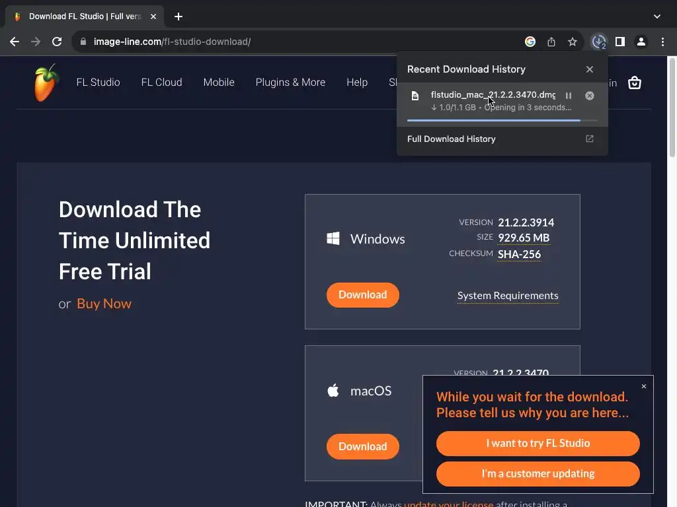Open the FL Studio nav menu
Viewport: 677px width, 507px height.
tap(98, 83)
